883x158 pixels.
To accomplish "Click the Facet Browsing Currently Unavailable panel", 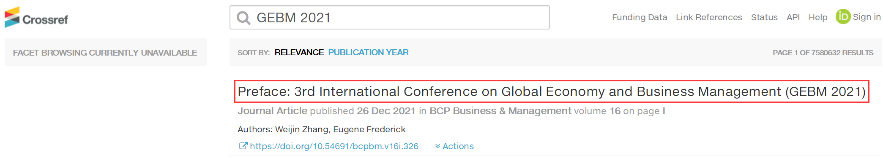I will tap(106, 52).
